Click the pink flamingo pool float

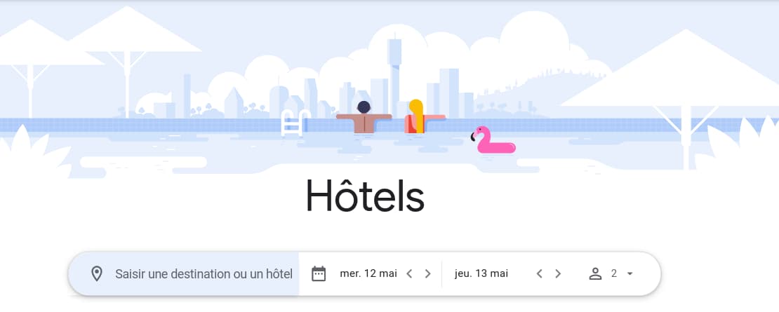493,140
